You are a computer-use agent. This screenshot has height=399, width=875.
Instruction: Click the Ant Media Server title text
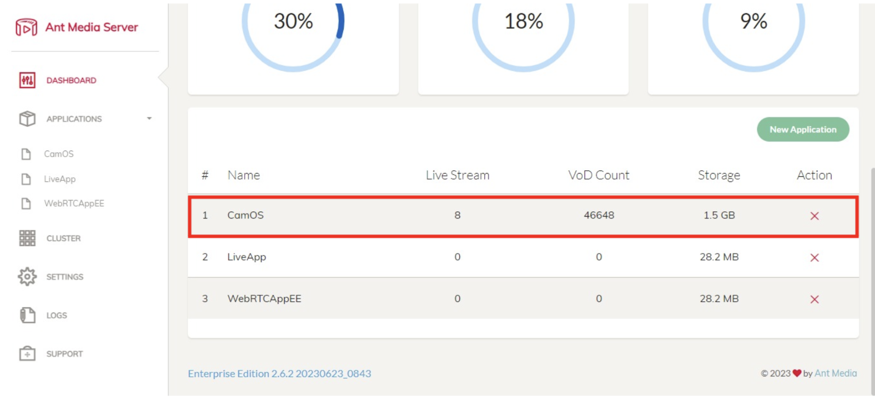click(x=92, y=27)
